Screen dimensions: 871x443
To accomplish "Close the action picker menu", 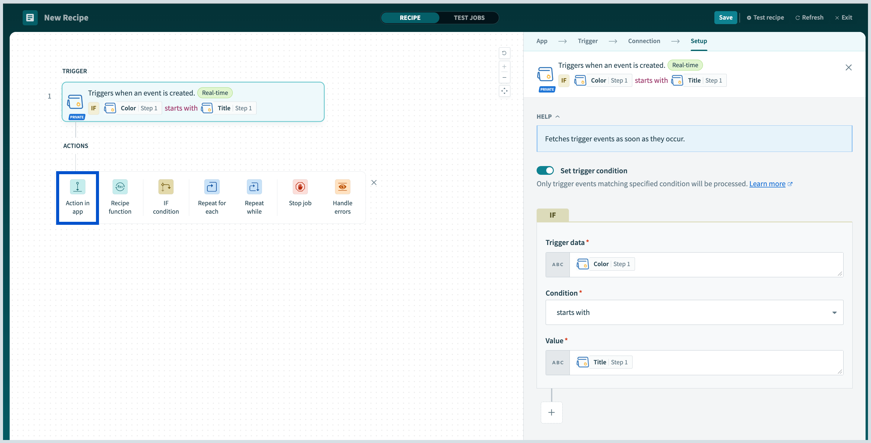I will [x=374, y=182].
